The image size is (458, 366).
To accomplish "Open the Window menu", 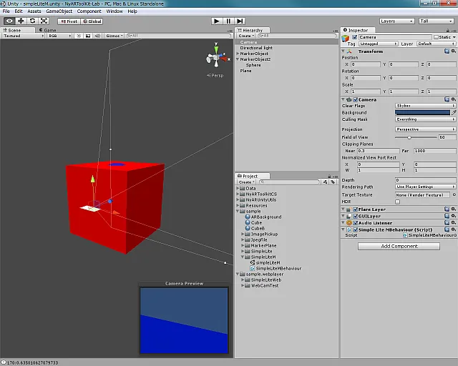I will coord(114,11).
